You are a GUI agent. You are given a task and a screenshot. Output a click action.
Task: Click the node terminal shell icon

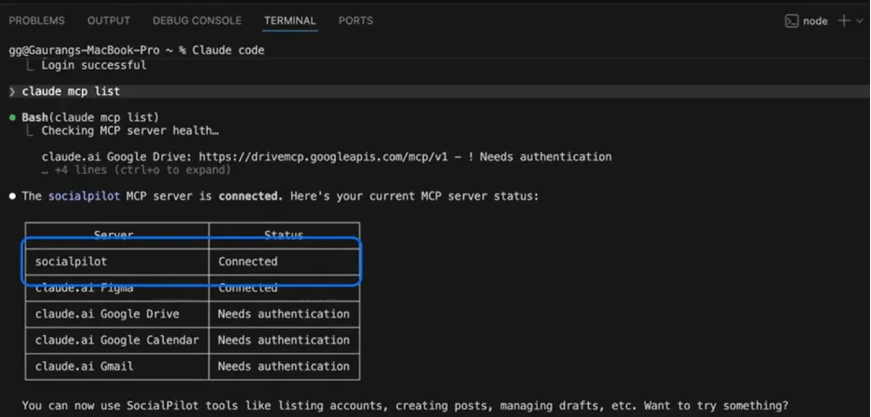tap(791, 20)
